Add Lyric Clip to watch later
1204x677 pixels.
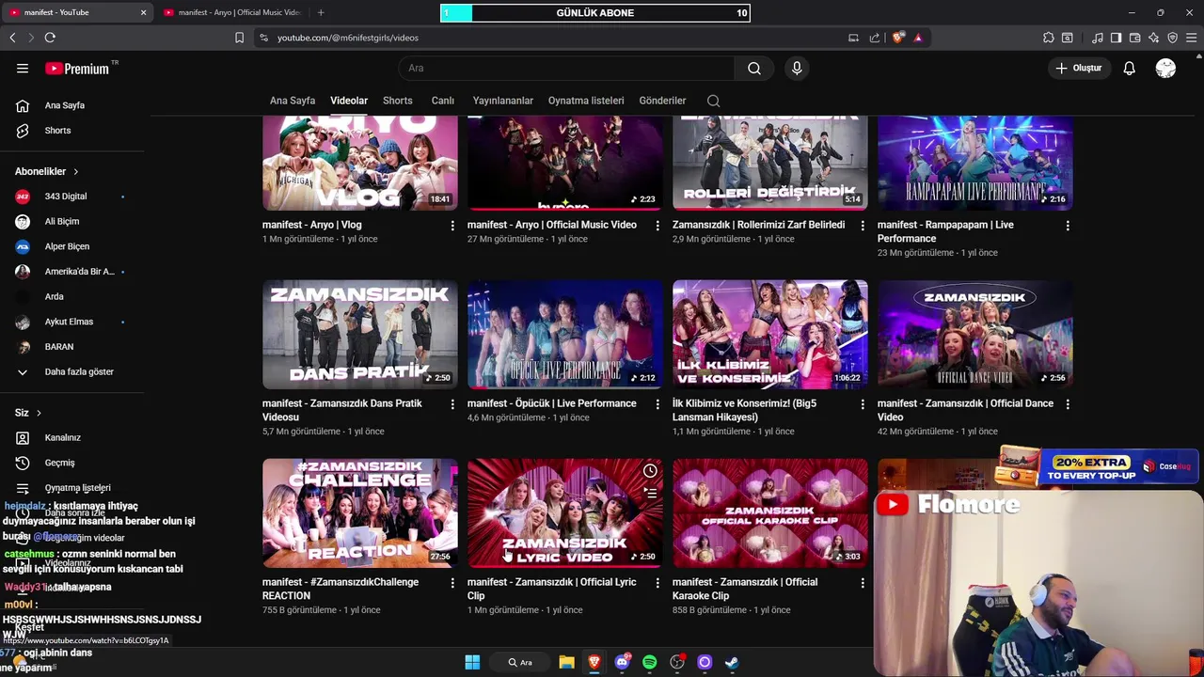tap(650, 471)
